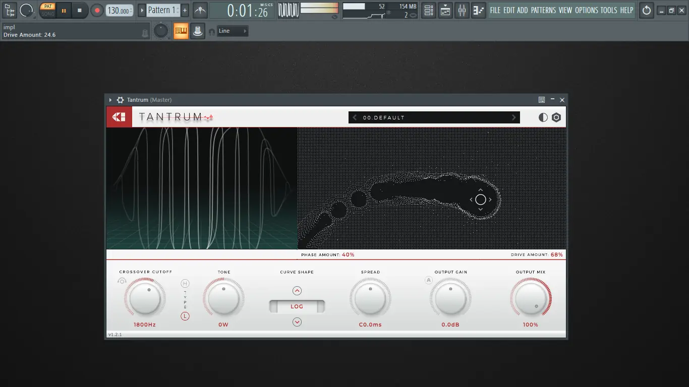Viewport: 689px width, 387px height.
Task: Open Tantrum plugin gear options icon
Action: [120, 100]
